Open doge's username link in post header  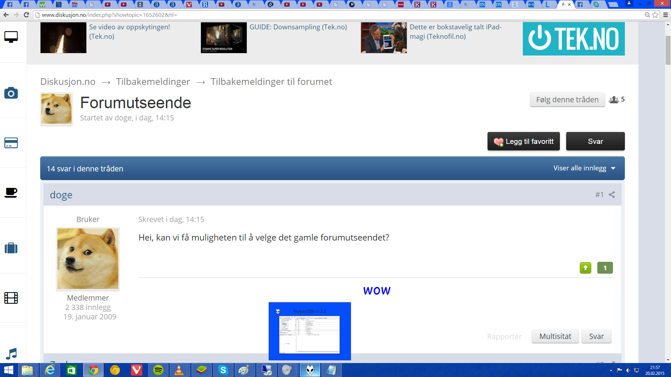pyautogui.click(x=61, y=195)
